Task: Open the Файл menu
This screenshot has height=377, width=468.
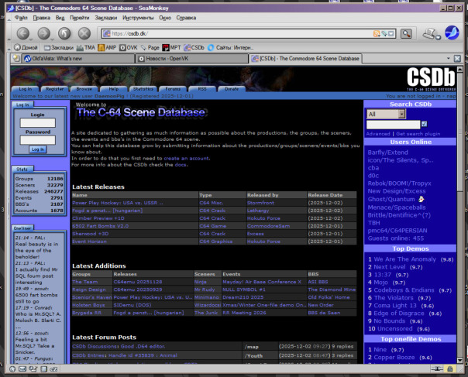Action: pos(21,18)
